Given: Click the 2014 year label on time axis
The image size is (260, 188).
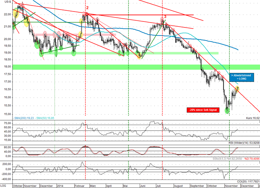Looking at the screenshot, I should [60, 186].
